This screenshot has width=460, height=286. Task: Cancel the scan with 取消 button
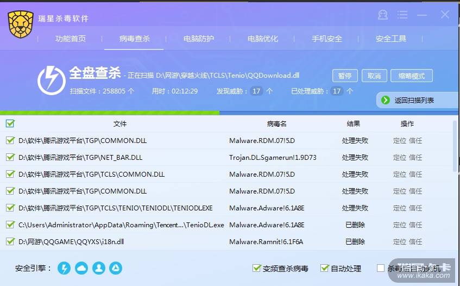pyautogui.click(x=374, y=76)
